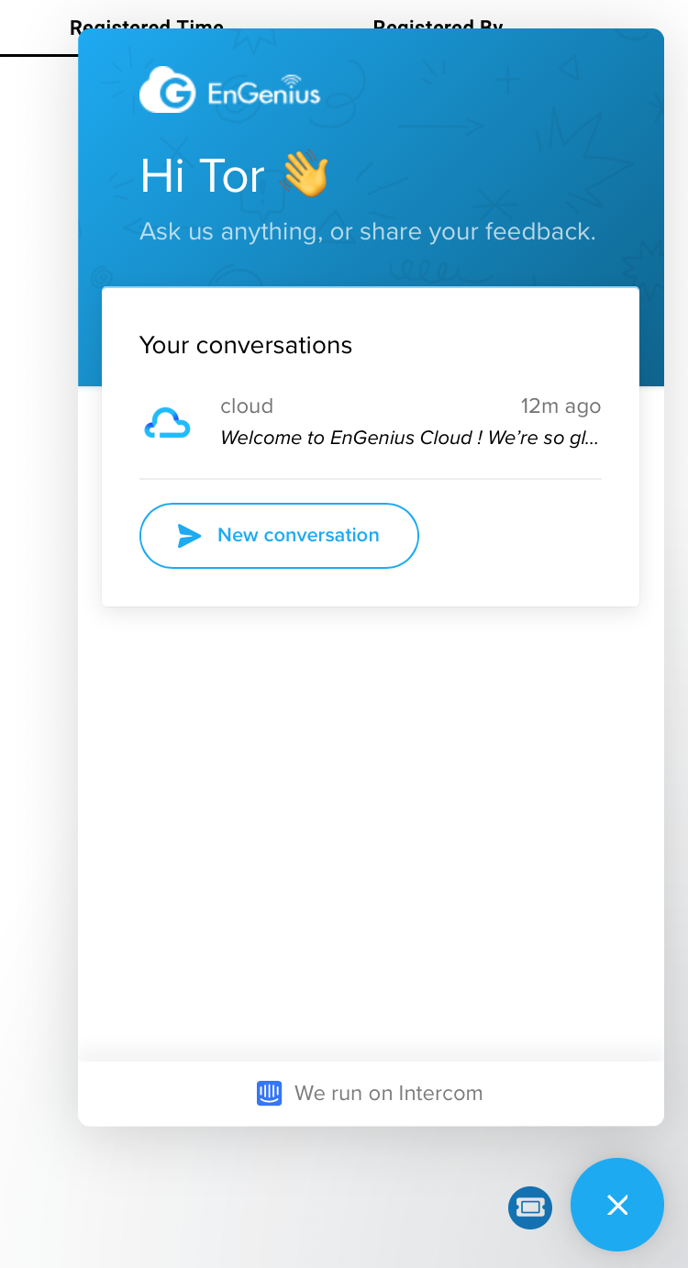This screenshot has width=688, height=1268.
Task: Click the EnGenius wordmark text in header
Action: point(264,94)
